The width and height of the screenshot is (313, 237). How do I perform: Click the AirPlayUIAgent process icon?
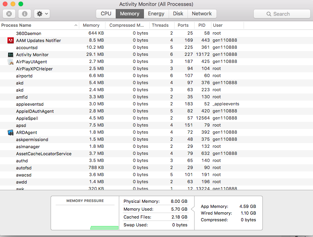click(x=11, y=62)
